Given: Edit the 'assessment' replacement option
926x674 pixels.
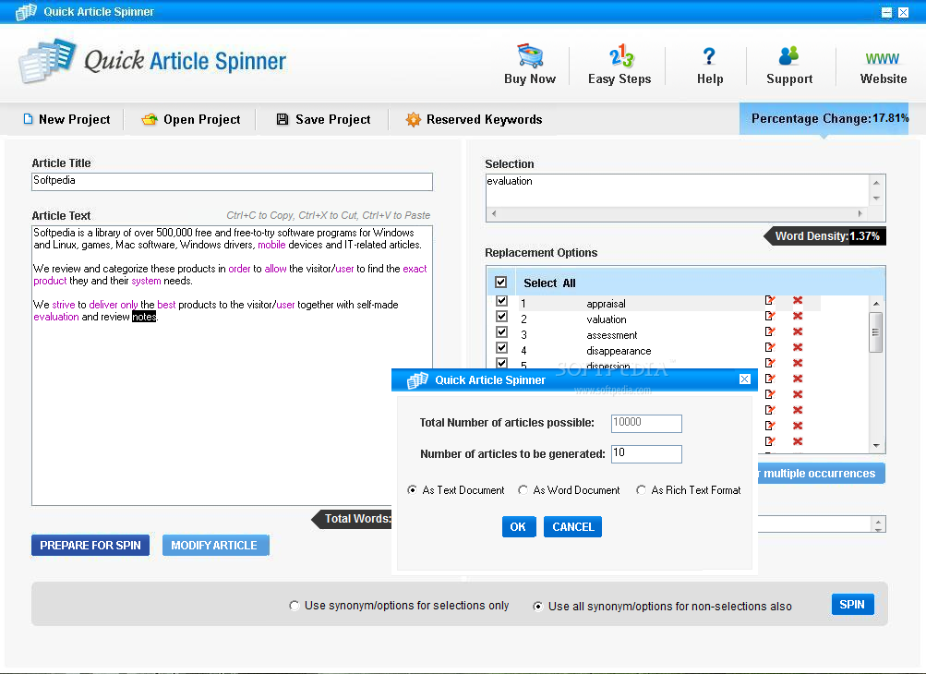Looking at the screenshot, I should 769,331.
